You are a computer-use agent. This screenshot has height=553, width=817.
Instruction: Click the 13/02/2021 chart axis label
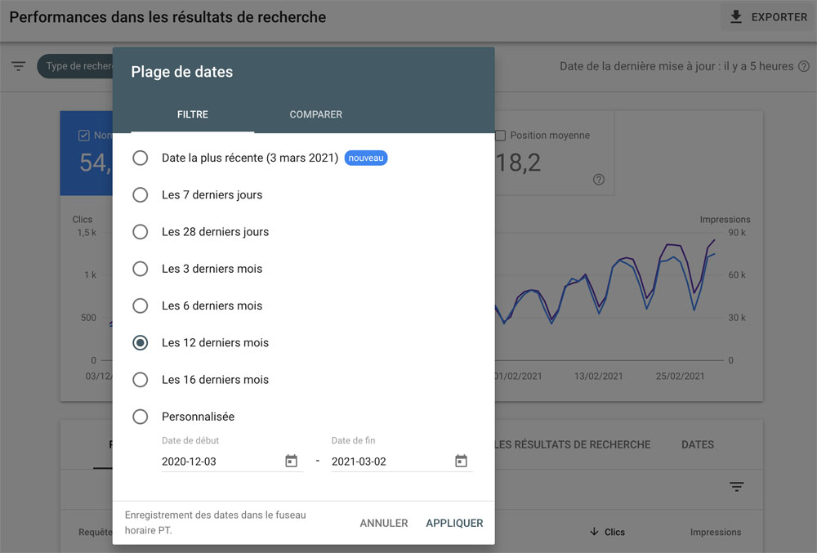[x=599, y=376]
